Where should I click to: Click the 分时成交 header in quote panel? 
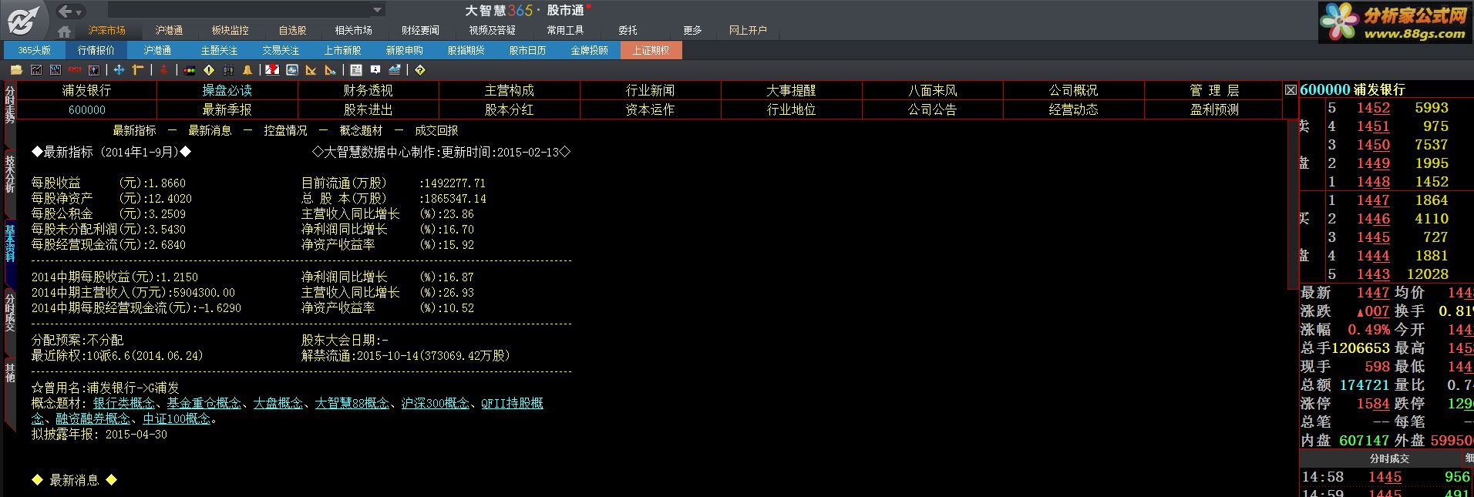[x=1390, y=458]
